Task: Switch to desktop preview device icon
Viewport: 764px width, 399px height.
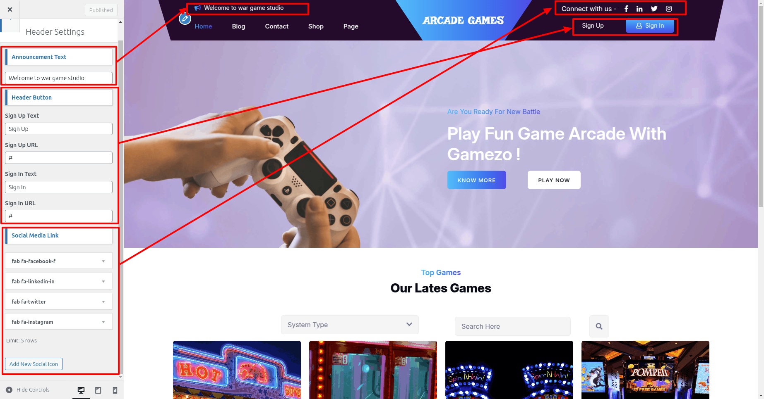Action: point(81,390)
